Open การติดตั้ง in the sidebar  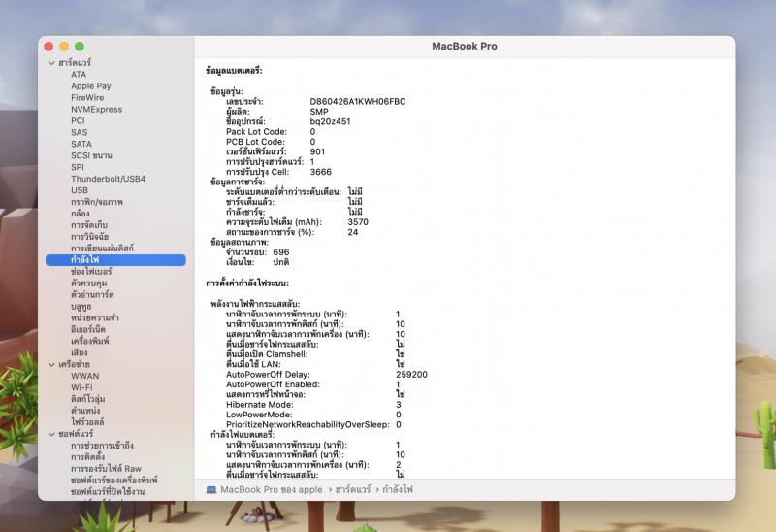87,456
